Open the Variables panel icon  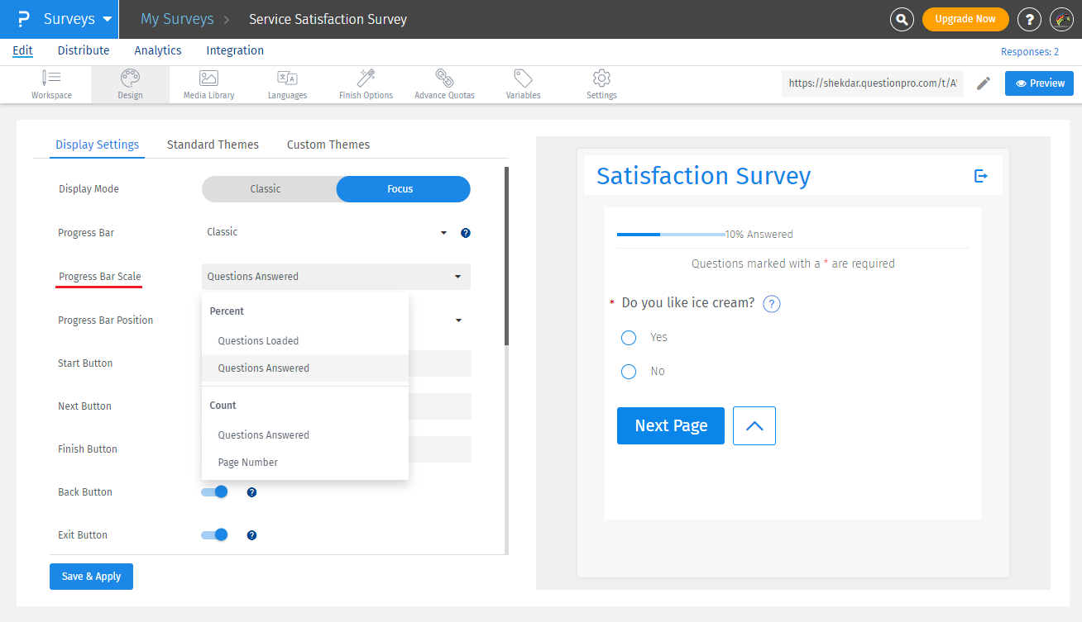[523, 83]
